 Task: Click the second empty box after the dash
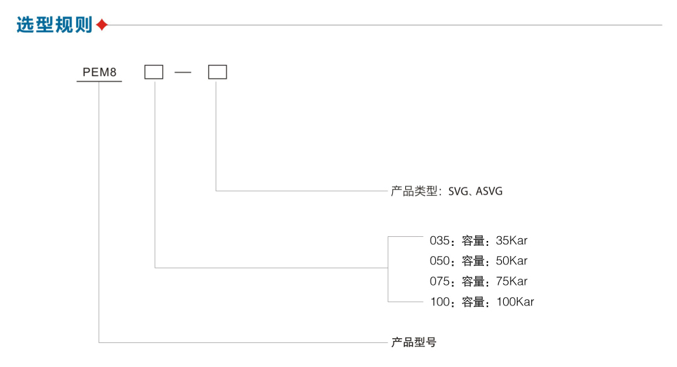[218, 72]
